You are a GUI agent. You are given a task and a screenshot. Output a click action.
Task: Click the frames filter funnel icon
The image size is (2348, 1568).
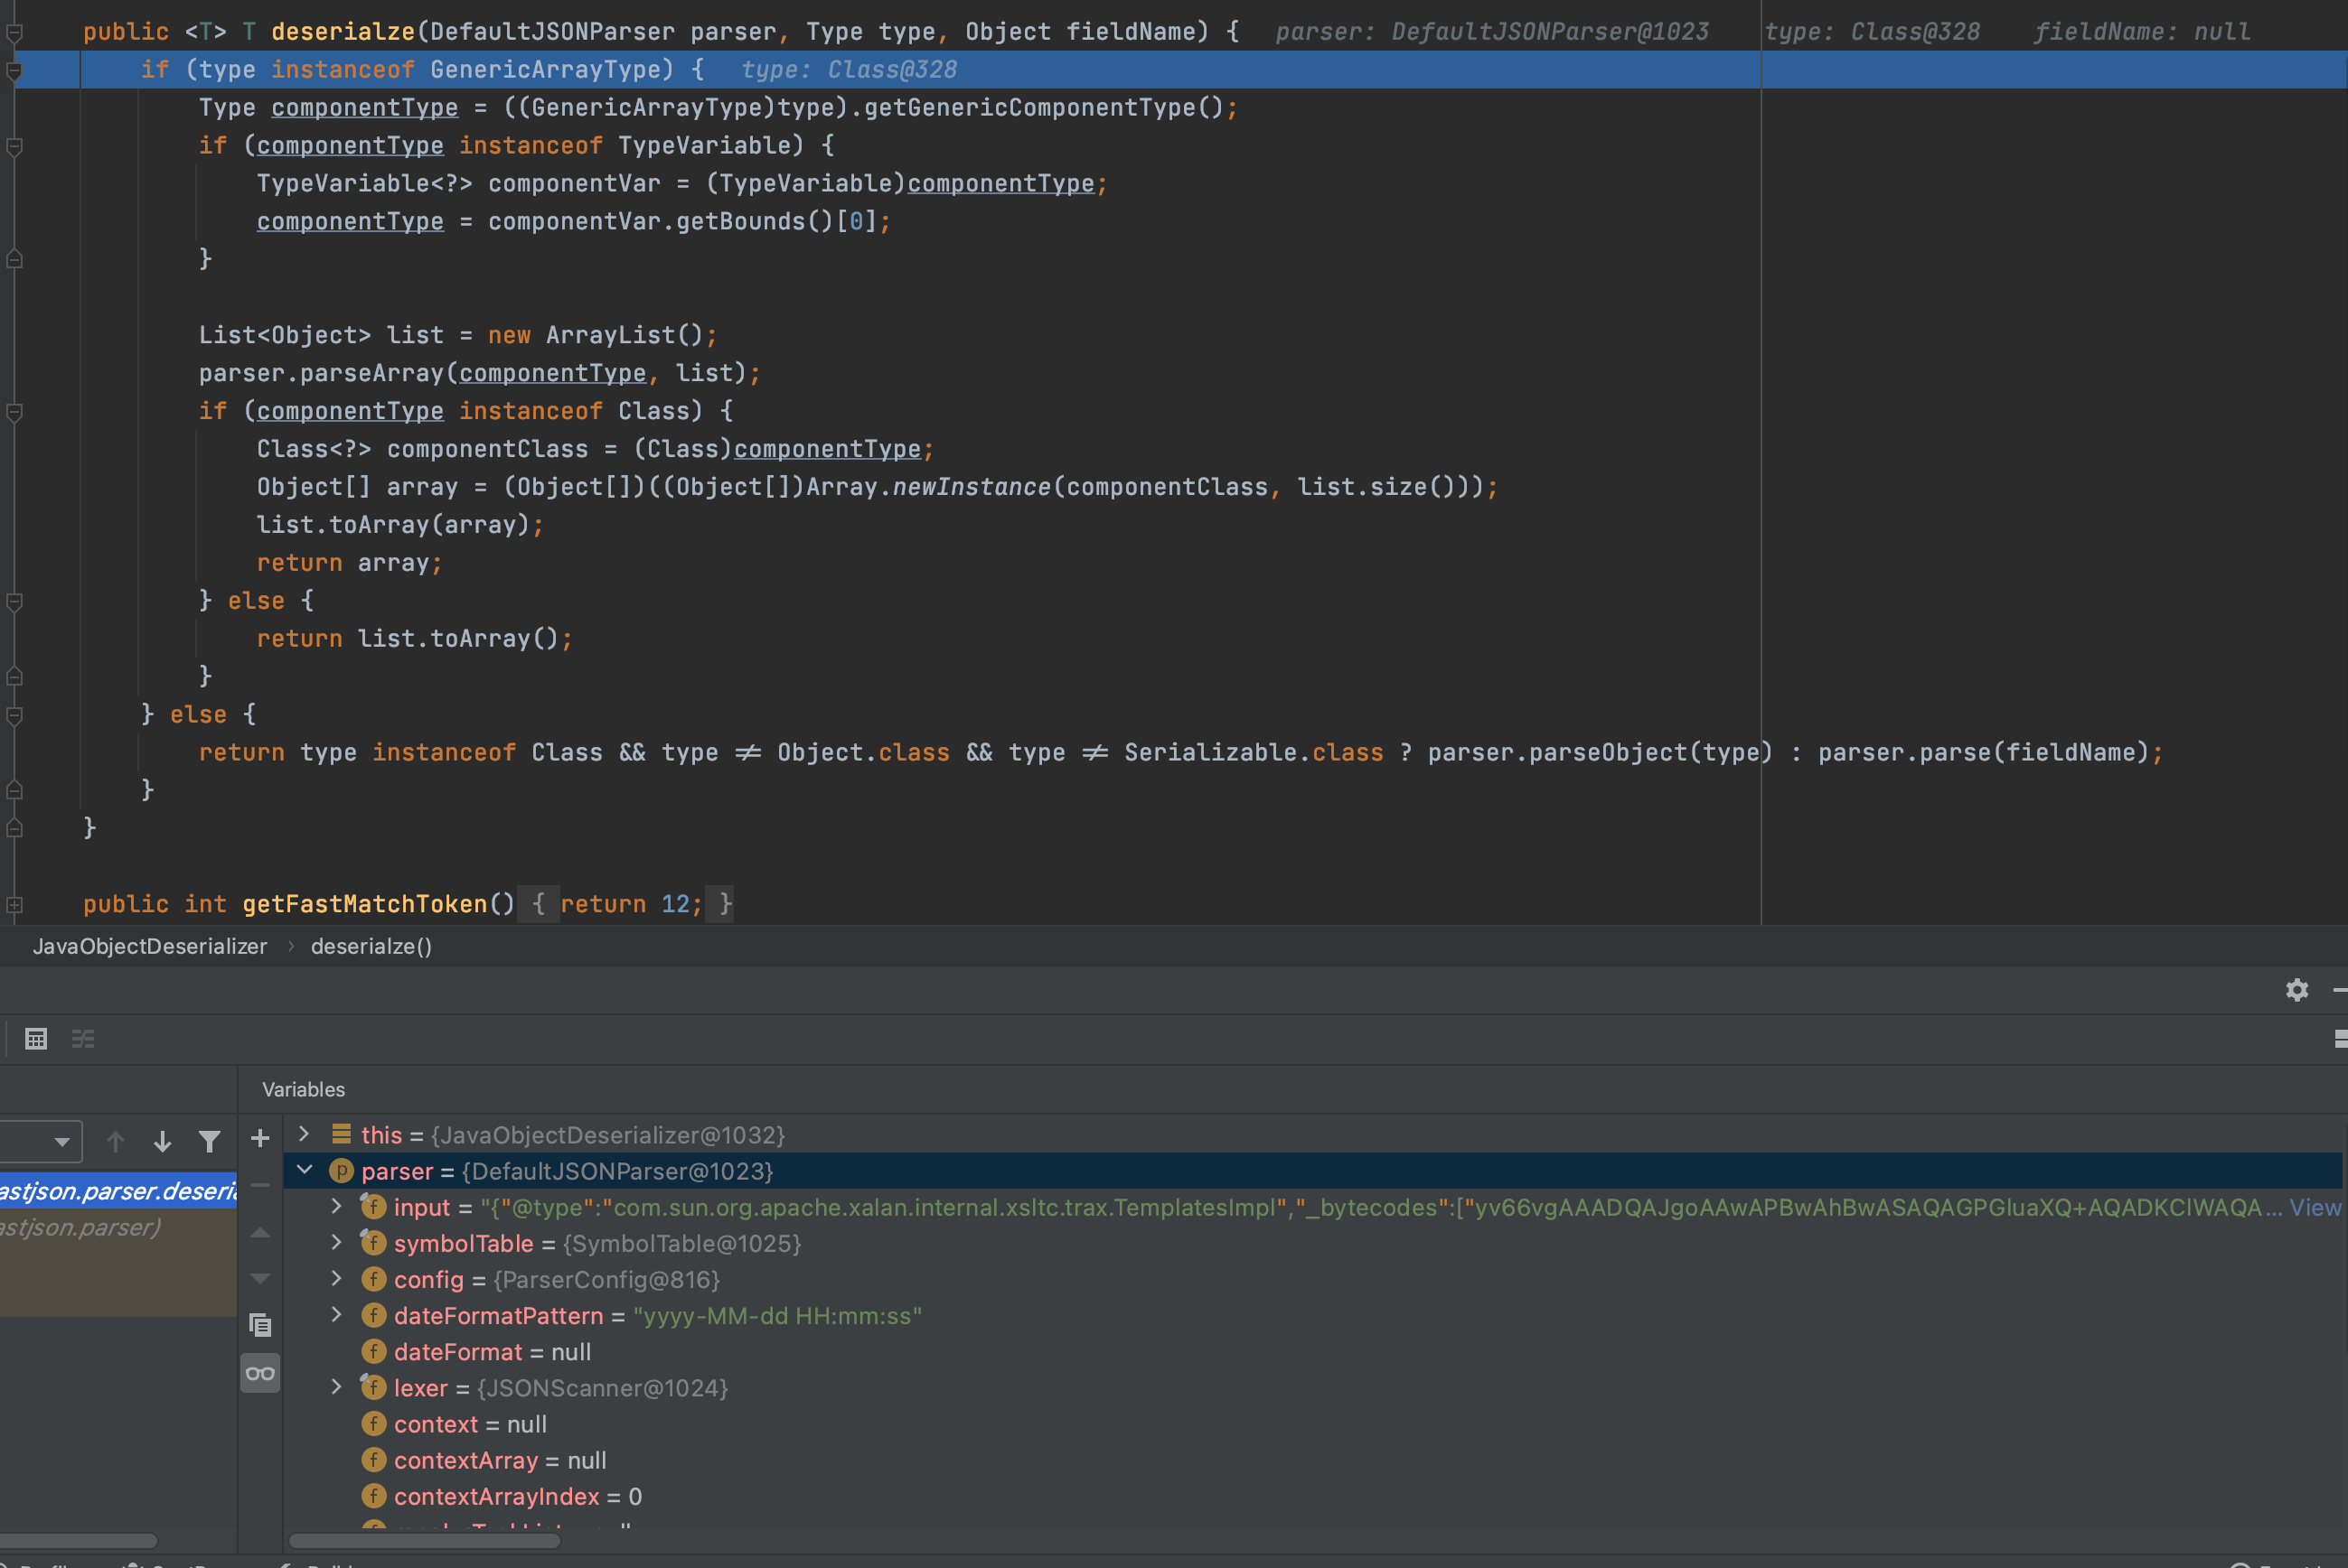[209, 1141]
